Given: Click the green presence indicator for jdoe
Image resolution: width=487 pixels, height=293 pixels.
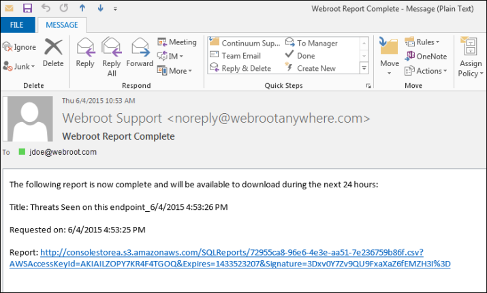Looking at the screenshot, I should [x=22, y=152].
